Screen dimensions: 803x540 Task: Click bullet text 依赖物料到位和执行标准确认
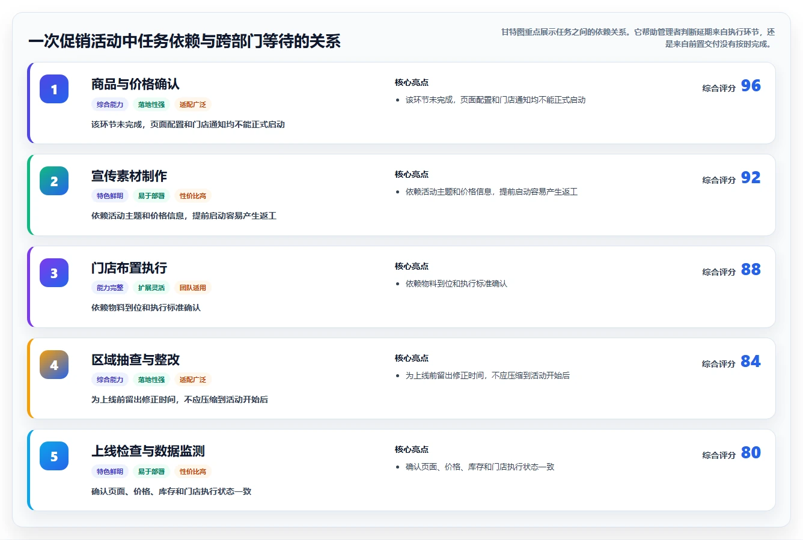456,284
